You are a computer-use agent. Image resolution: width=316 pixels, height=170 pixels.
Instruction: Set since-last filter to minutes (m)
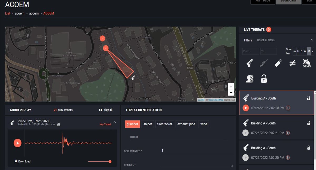click(x=294, y=51)
